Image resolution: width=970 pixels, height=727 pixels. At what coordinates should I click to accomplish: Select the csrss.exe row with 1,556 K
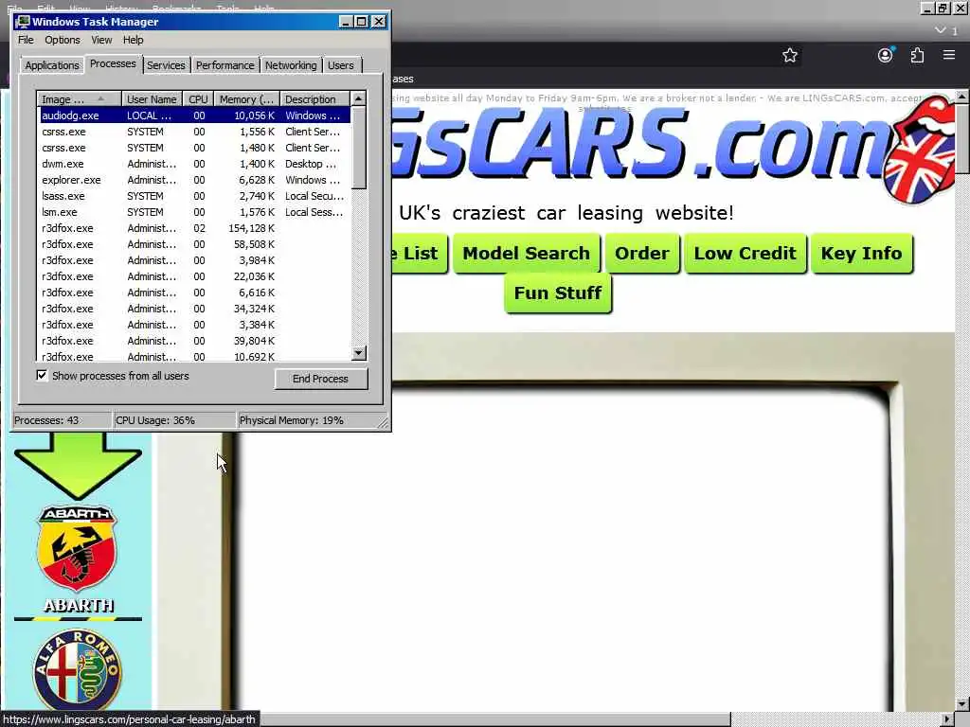[x=193, y=132]
